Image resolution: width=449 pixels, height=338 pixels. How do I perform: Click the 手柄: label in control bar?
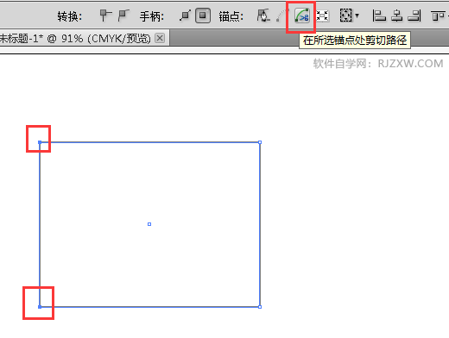click(x=152, y=16)
